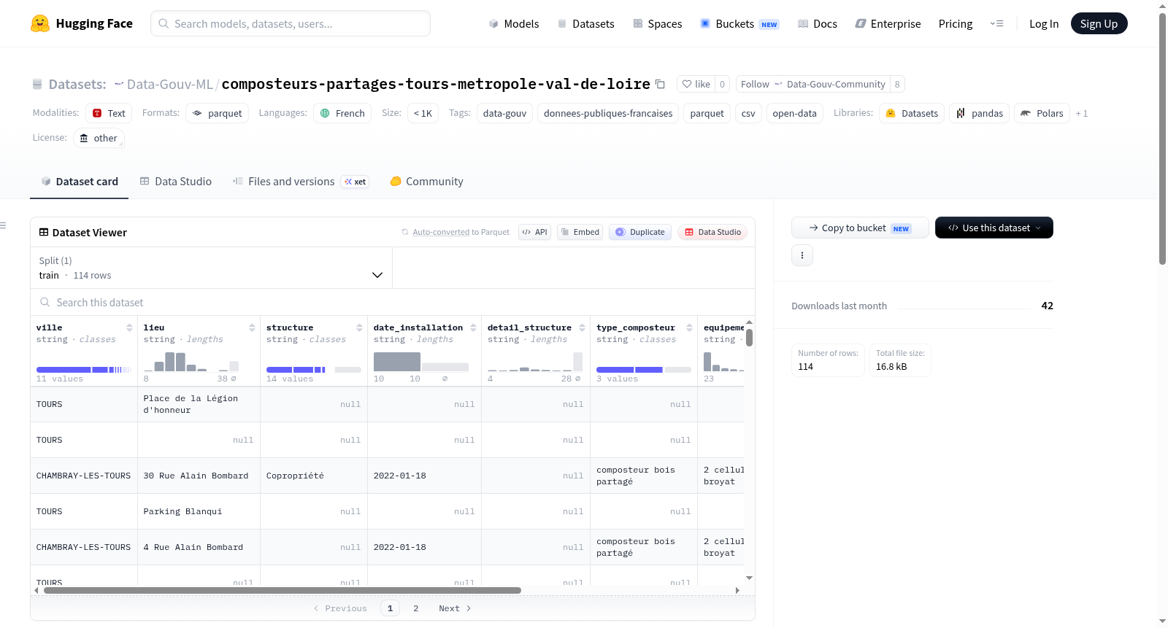Viewport: 1168px width, 628px height.
Task: Go to page 2 of the table
Action: [415, 608]
